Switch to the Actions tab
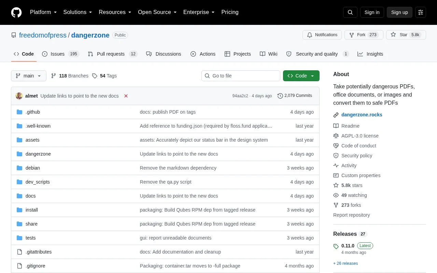The width and height of the screenshot is (437, 273). [203, 54]
